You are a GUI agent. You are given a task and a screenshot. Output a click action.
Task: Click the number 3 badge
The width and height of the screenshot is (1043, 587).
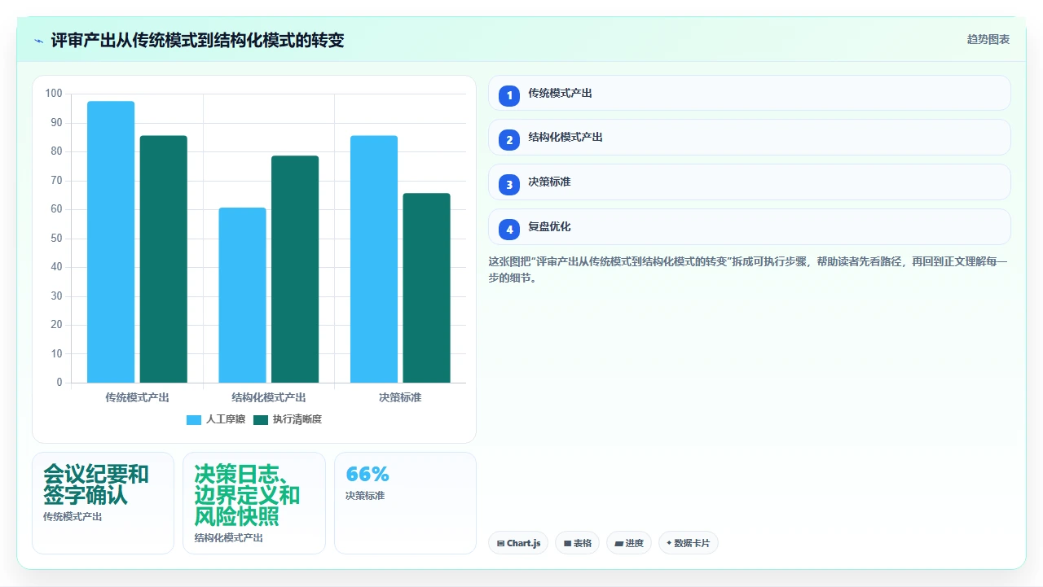[509, 185]
